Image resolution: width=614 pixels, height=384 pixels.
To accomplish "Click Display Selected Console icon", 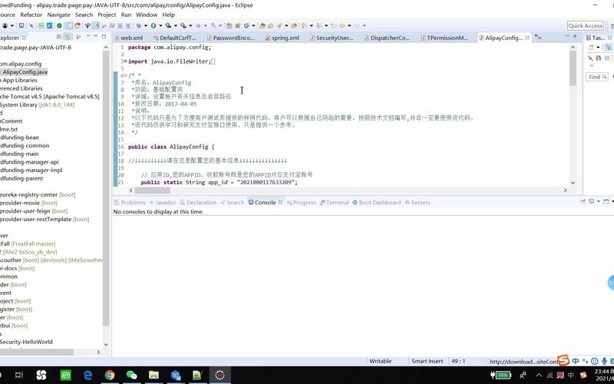I will point(591,201).
